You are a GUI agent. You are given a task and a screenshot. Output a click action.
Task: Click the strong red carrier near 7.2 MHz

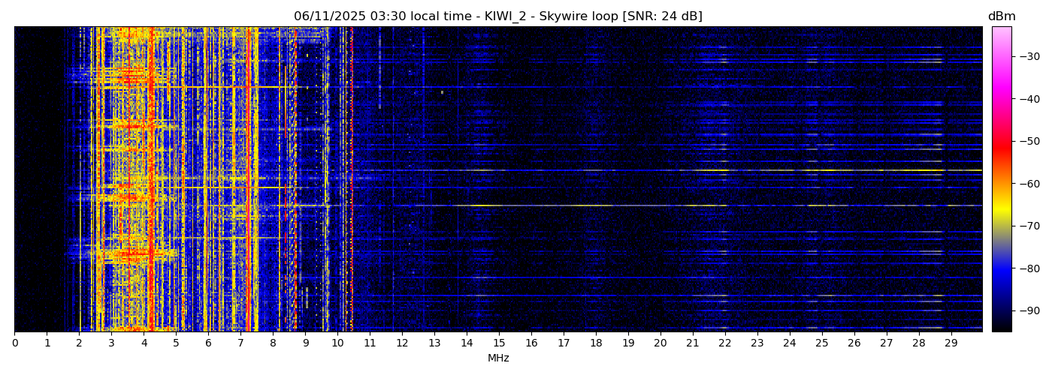coord(248,180)
